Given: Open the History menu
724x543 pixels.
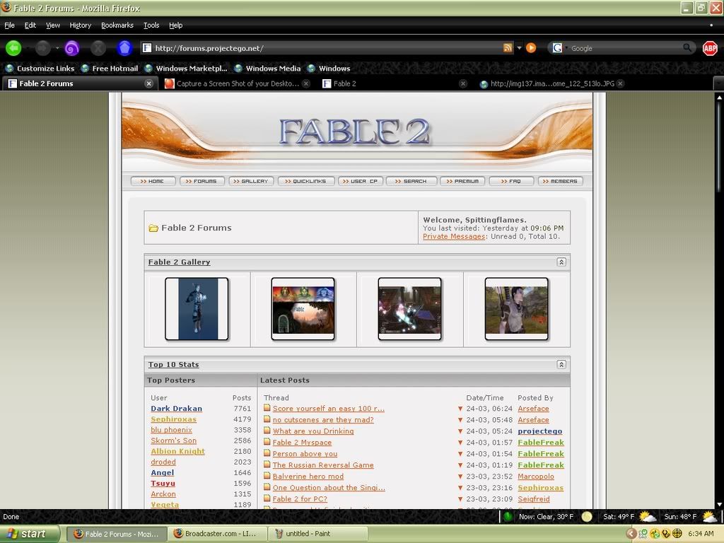Looking at the screenshot, I should point(81,25).
